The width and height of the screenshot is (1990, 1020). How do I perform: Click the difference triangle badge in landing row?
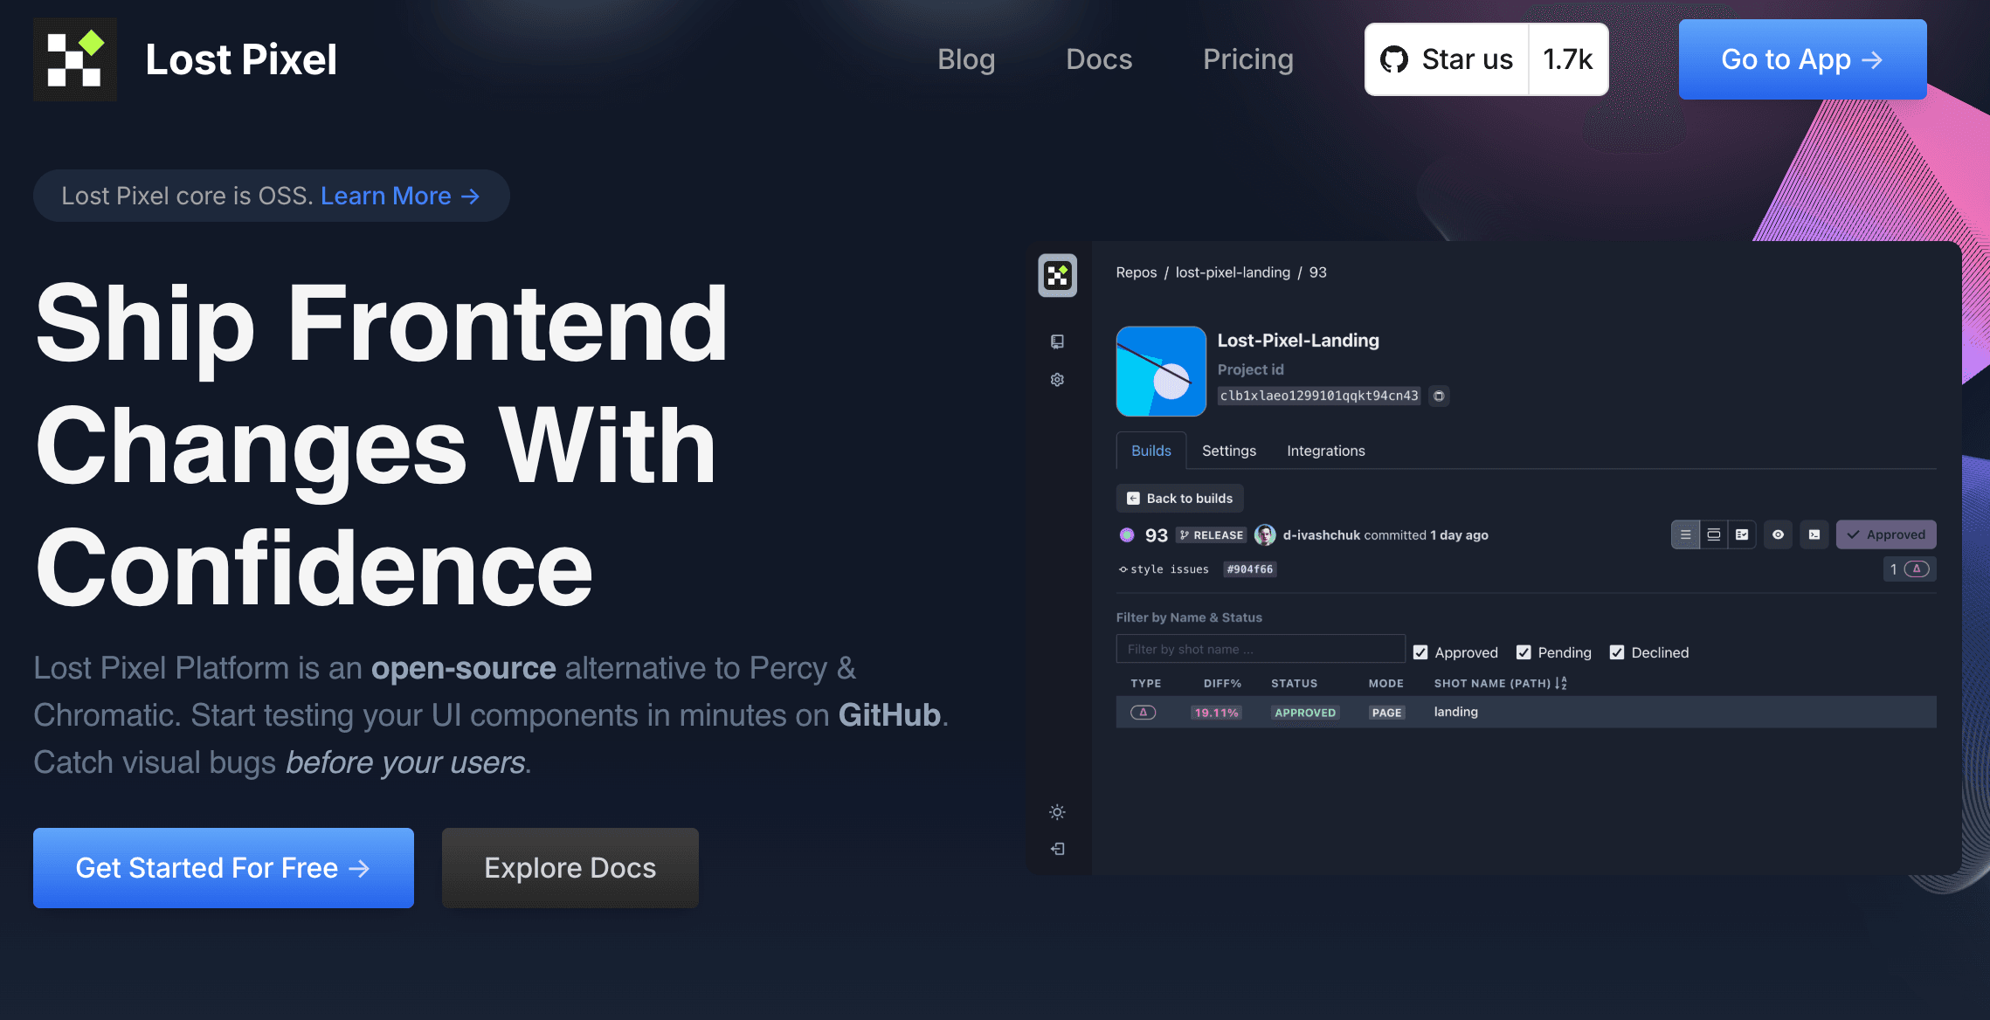pos(1143,713)
